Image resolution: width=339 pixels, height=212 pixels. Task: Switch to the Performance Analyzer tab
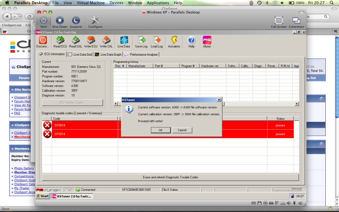point(141,54)
